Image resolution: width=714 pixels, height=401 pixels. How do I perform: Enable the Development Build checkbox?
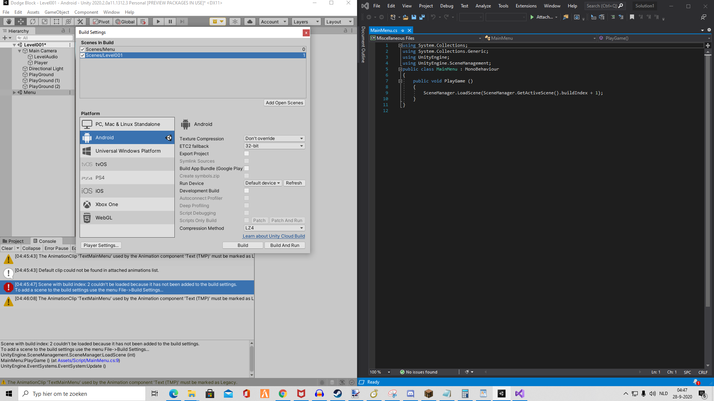click(x=247, y=190)
